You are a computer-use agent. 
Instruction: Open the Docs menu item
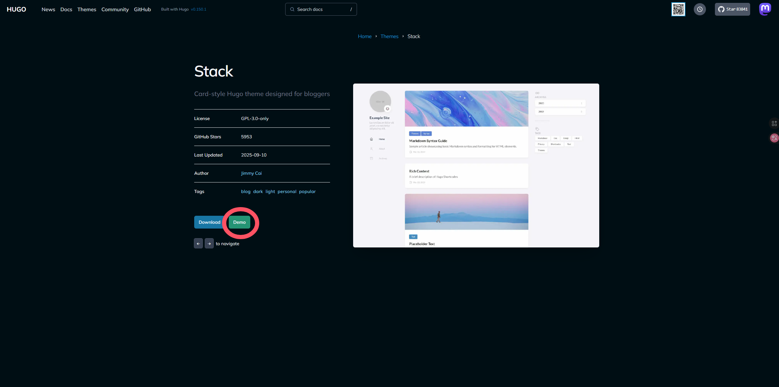(x=66, y=9)
